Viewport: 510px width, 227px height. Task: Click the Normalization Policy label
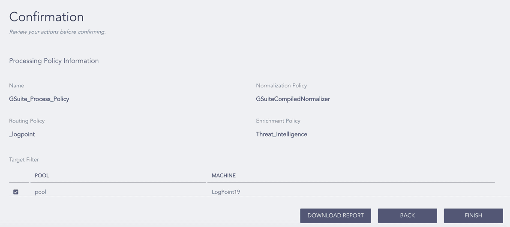tap(281, 86)
